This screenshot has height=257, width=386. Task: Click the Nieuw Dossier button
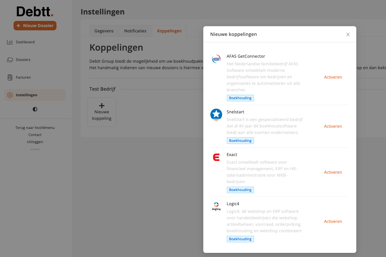(x=35, y=26)
